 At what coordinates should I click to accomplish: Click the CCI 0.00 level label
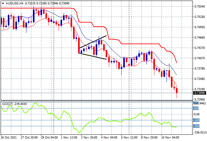coord(196,114)
